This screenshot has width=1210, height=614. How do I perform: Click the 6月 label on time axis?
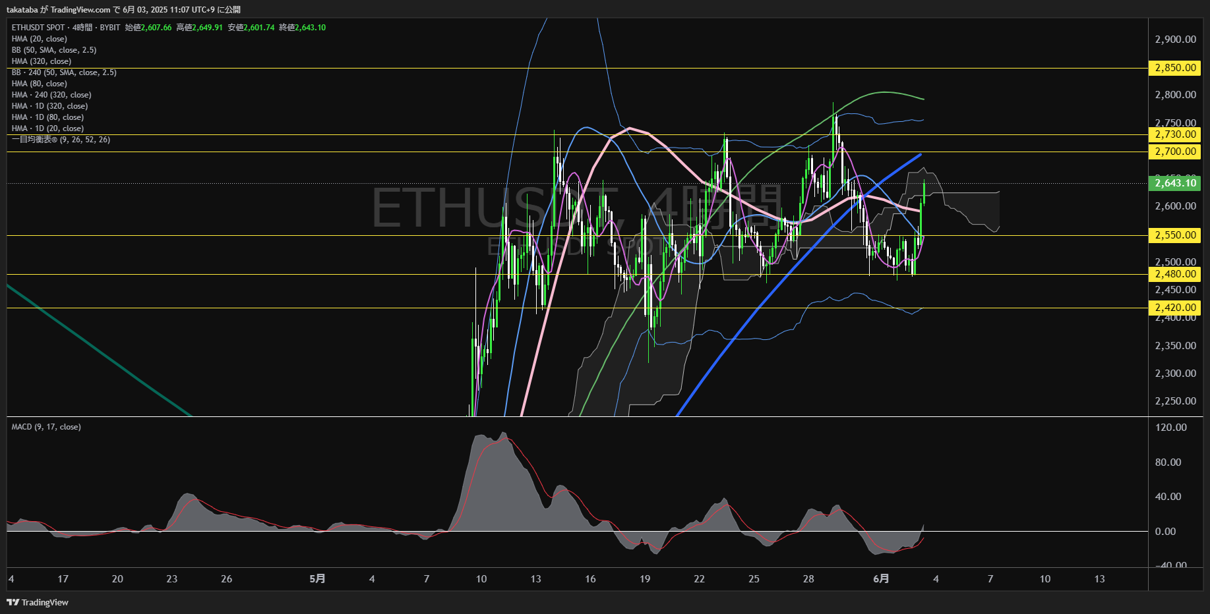click(881, 578)
